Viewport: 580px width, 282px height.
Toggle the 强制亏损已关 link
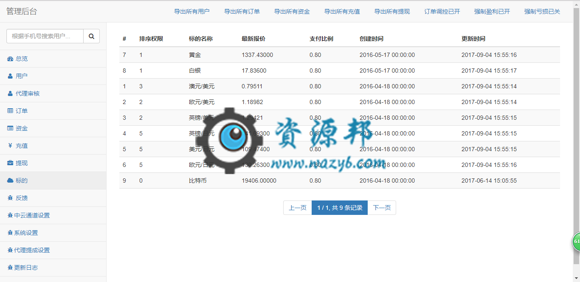542,11
